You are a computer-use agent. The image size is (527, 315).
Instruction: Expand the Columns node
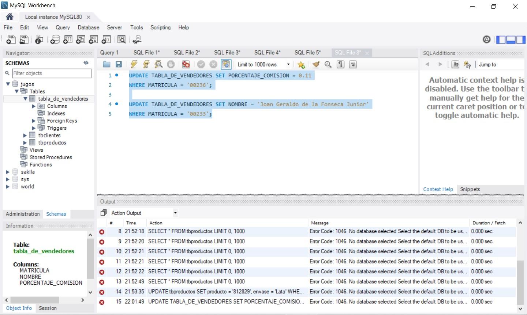click(x=34, y=106)
